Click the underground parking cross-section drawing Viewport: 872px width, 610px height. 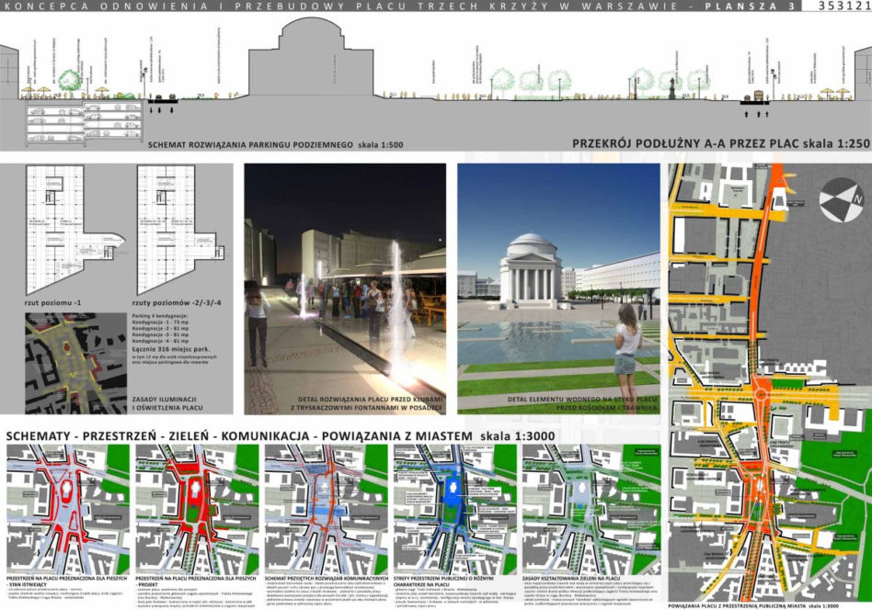[84, 123]
